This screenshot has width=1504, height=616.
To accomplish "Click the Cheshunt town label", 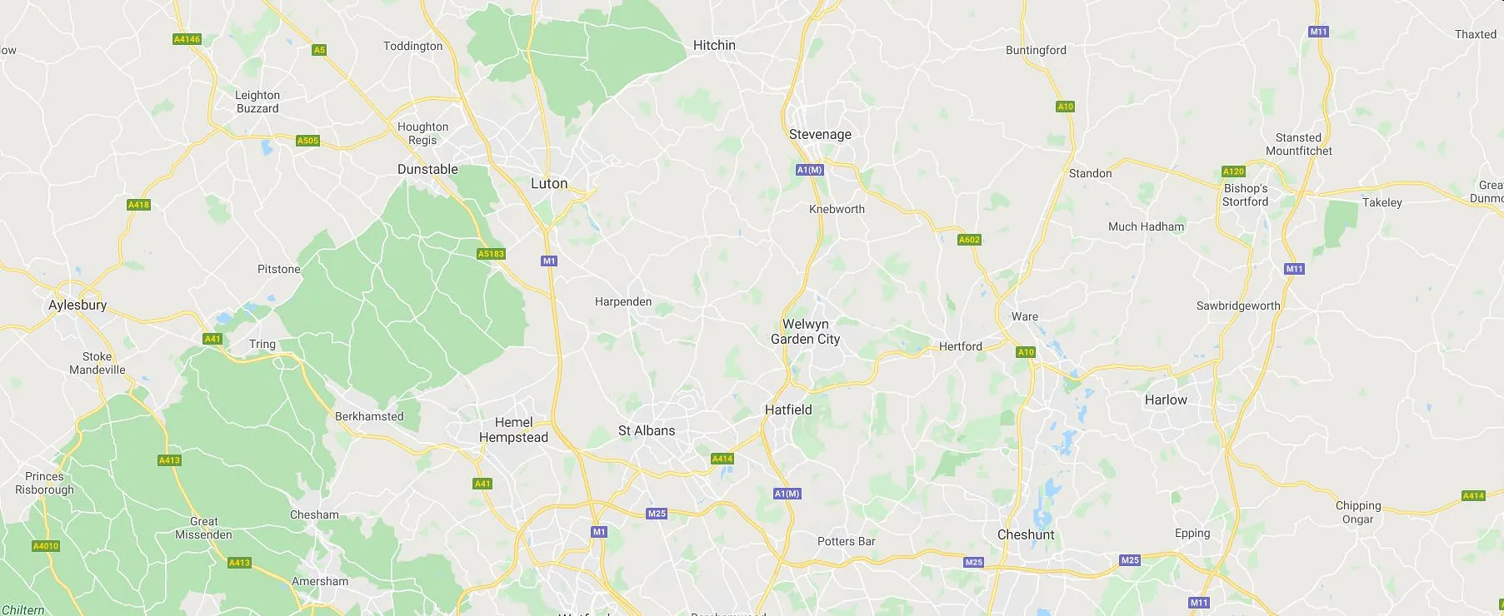I will (x=1026, y=534).
